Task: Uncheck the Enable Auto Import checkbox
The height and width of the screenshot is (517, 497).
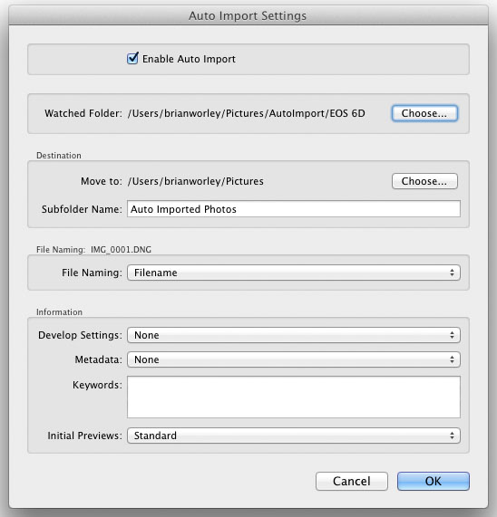Action: pyautogui.click(x=132, y=59)
